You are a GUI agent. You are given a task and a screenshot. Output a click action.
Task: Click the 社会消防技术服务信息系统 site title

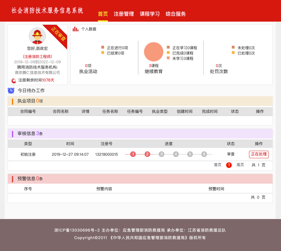point(47,10)
